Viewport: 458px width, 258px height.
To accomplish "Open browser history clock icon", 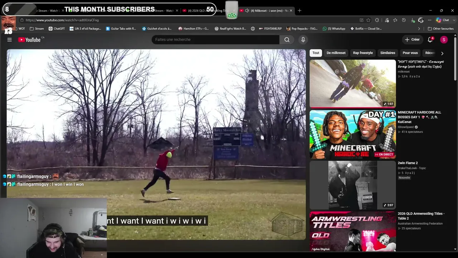I will point(404,20).
